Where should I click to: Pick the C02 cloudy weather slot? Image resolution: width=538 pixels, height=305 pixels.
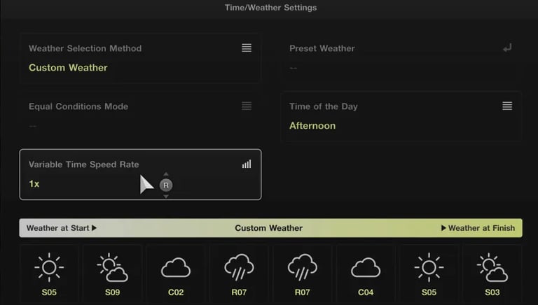pos(176,274)
